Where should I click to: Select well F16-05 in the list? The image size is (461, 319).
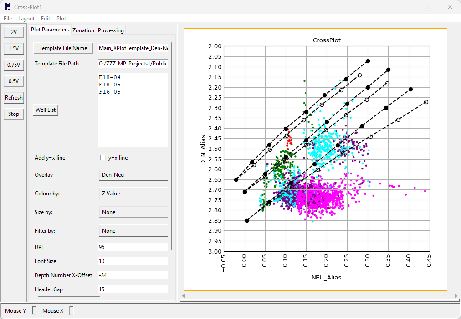tap(110, 92)
